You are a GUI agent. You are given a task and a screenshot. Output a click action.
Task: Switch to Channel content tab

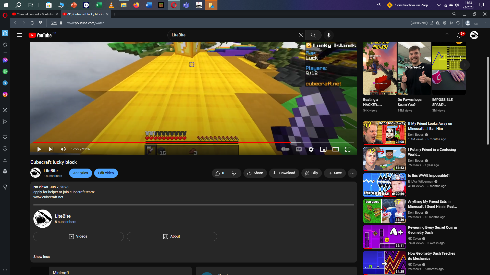coord(35,14)
